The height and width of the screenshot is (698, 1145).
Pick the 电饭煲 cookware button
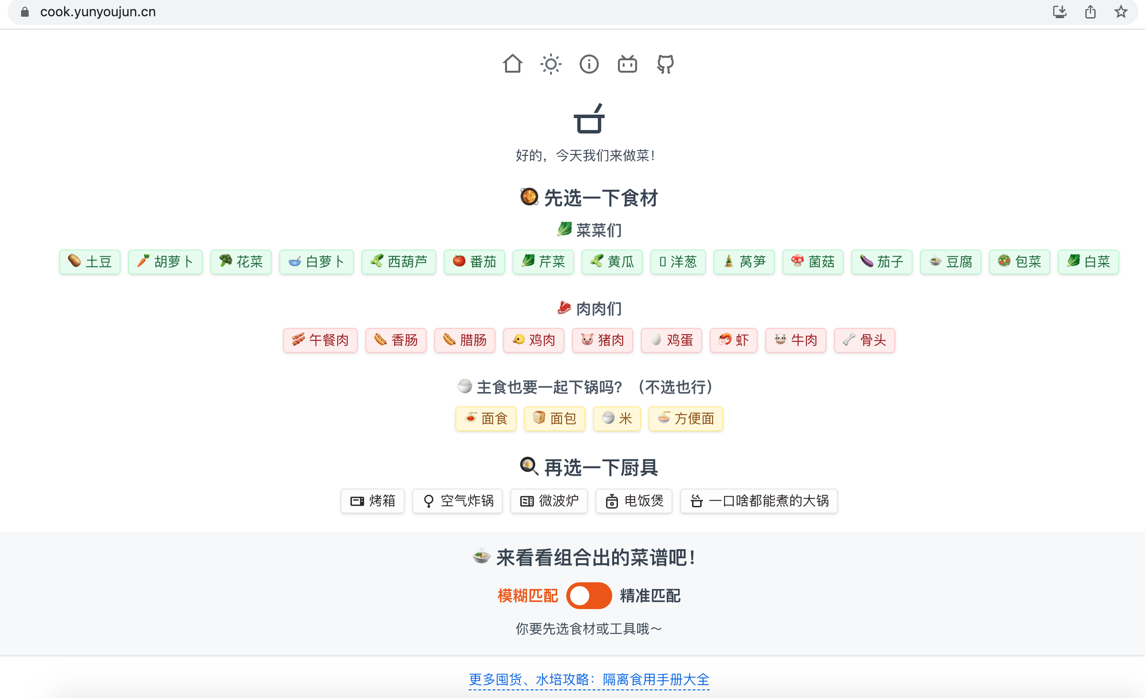tap(634, 501)
